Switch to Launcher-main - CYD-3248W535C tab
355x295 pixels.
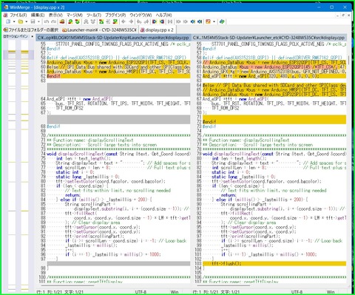coord(99,30)
